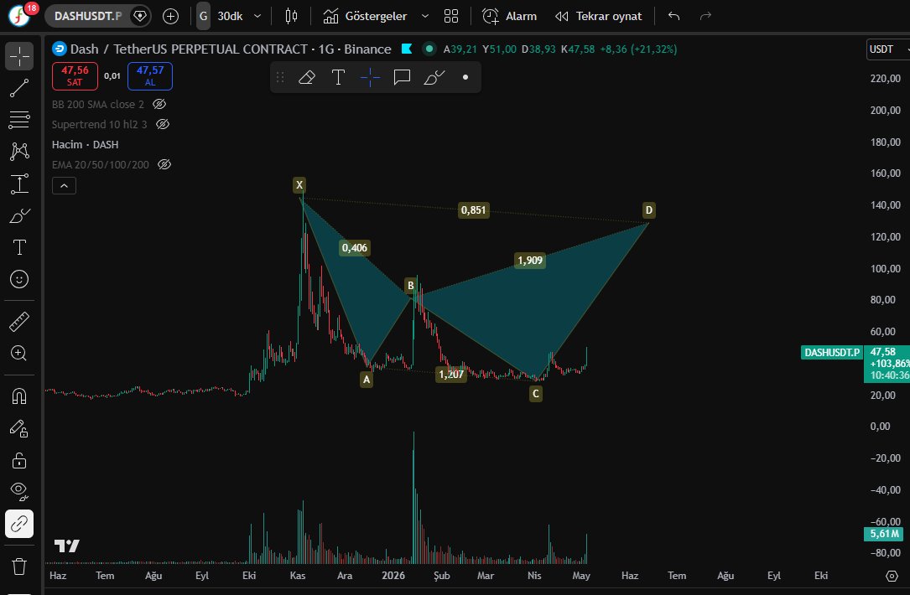Grab the floating toolbar drag handle
Image resolution: width=910 pixels, height=595 pixels.
point(280,77)
